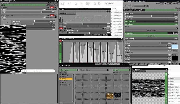180x104 pixels.
Task: Click the Flow preset button
Action: [125, 10]
